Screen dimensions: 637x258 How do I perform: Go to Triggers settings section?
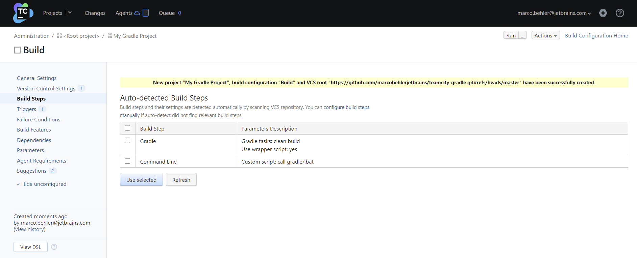pos(26,109)
